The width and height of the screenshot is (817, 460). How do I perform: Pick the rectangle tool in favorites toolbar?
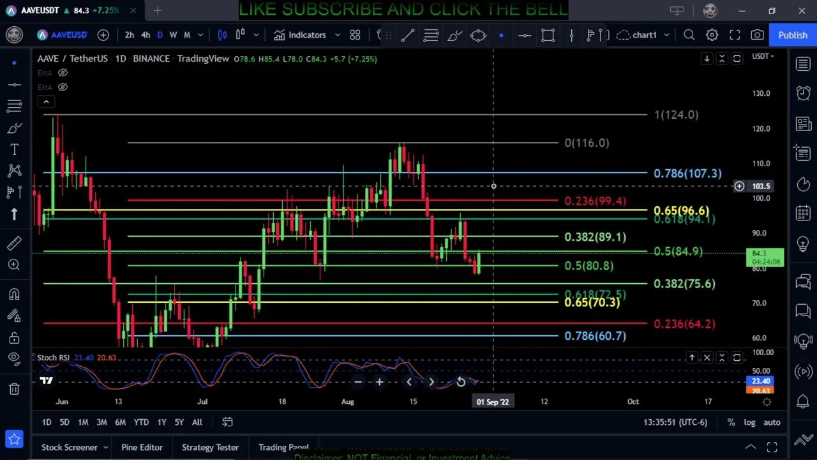tap(548, 35)
